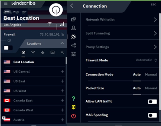Expand US East with plus icon
Screen dimensions: 161x126
pyautogui.click(x=62, y=81)
